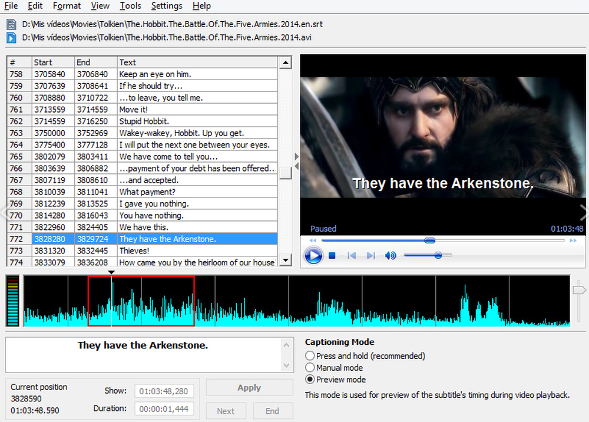
Task: Click the black playhead triangle above waveform
Action: (x=111, y=272)
